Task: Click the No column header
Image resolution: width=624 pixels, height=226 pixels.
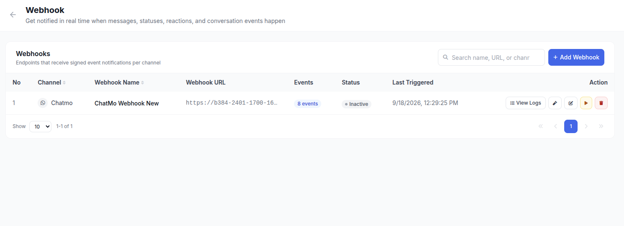Action: 16,82
